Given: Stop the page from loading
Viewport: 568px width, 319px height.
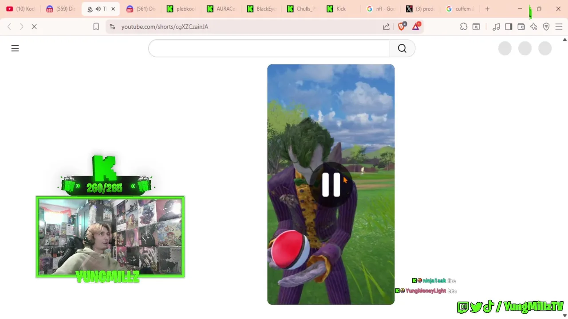Looking at the screenshot, I should click(34, 27).
